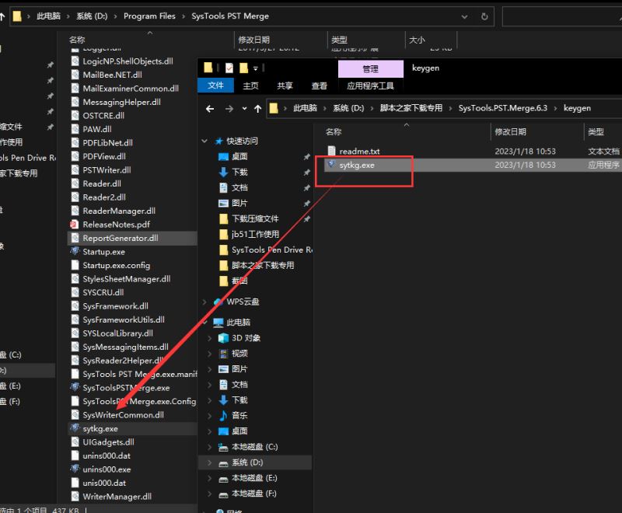Open the 管理 contextual tab
622x513 pixels.
(x=371, y=68)
